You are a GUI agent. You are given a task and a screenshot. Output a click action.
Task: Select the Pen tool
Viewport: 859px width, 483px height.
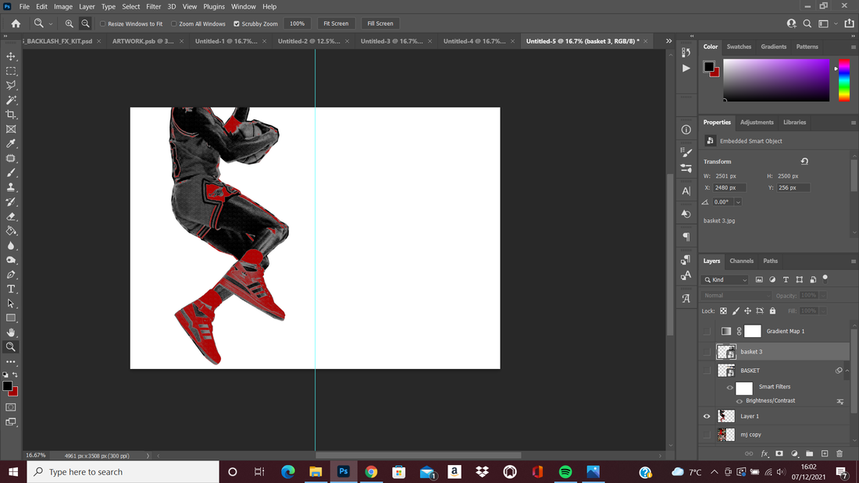point(11,275)
